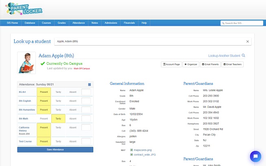The image size is (266, 166).
Task: Set 8th Math to Present
Action: (44, 119)
